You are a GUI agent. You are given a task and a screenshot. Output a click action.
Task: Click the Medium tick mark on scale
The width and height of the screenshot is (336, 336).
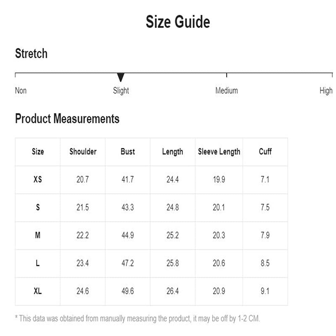pyautogui.click(x=226, y=75)
